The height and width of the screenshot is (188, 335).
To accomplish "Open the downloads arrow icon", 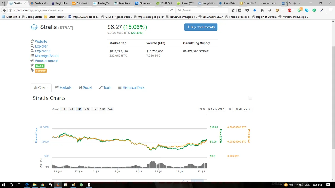I will pyautogui.click(x=255, y=10).
